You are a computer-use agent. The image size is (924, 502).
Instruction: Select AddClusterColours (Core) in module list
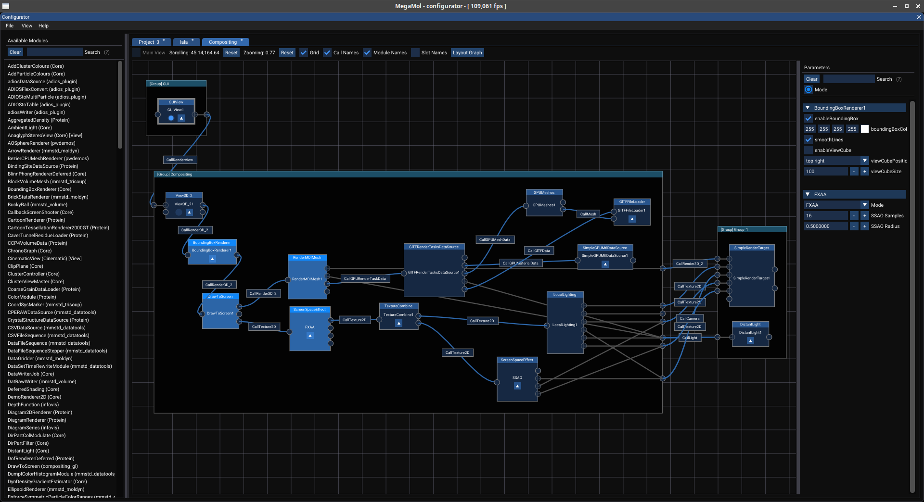36,66
